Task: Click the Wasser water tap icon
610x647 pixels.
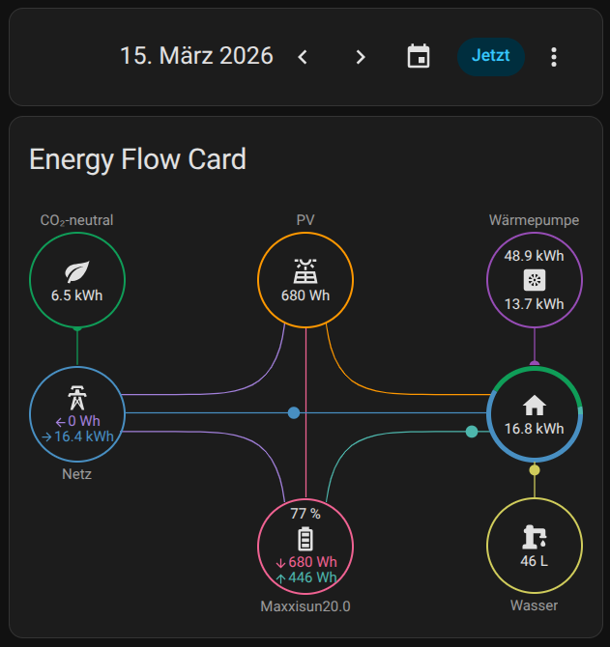Action: pos(535,537)
